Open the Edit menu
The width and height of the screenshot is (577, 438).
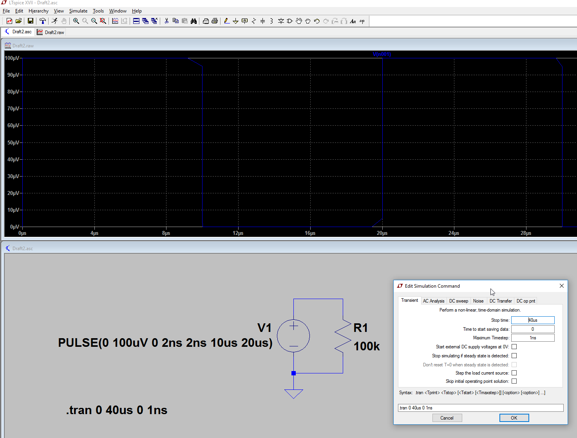click(x=19, y=11)
